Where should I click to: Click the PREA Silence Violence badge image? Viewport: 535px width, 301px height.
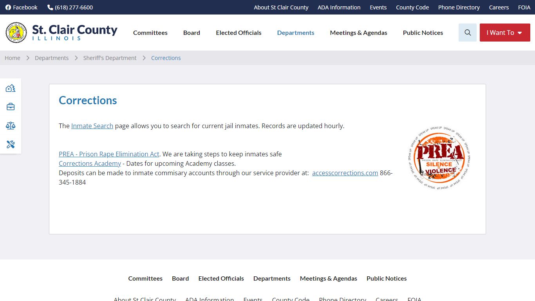(x=439, y=158)
